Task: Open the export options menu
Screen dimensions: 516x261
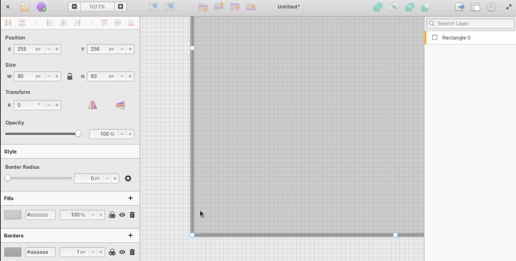Action: pyautogui.click(x=459, y=7)
